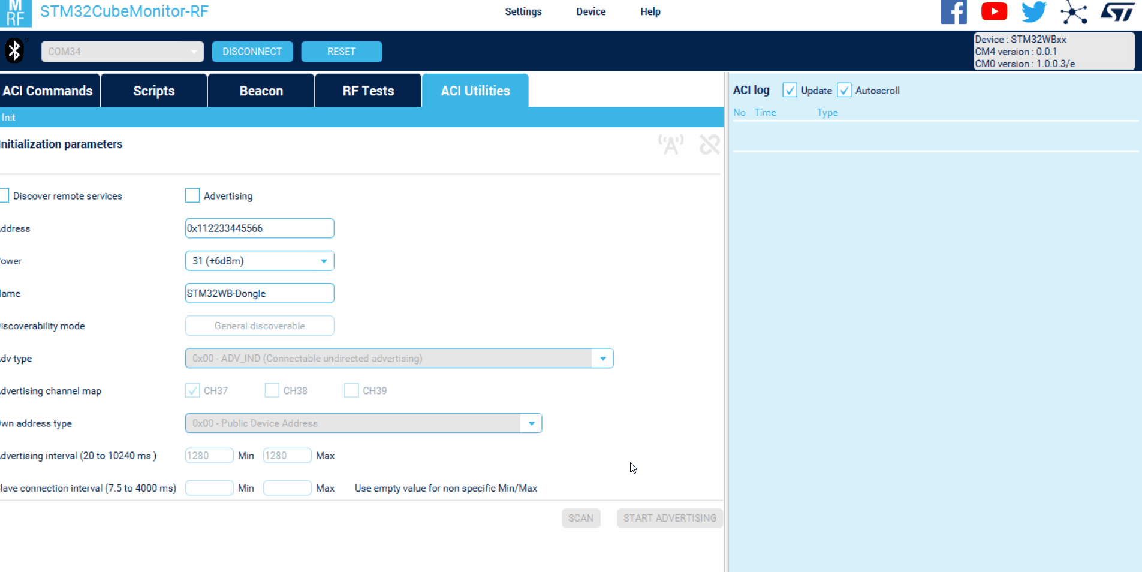Click the advertising interval Max field
Viewport: 1142px width, 572px height.
(287, 456)
